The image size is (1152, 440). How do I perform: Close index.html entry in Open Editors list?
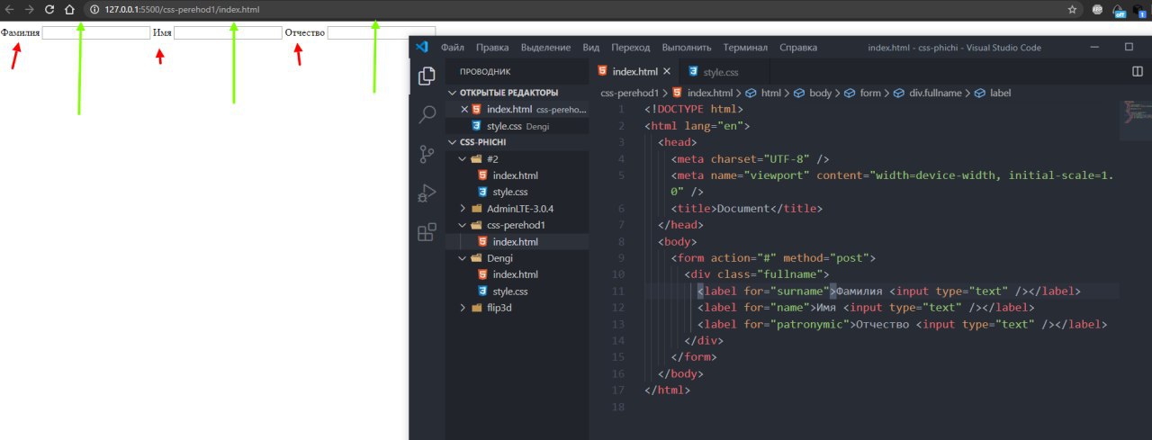(x=464, y=109)
